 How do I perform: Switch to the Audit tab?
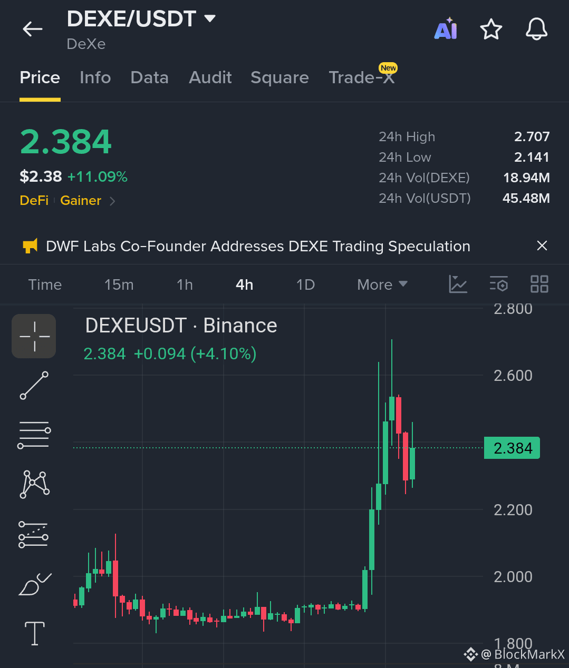tap(210, 77)
